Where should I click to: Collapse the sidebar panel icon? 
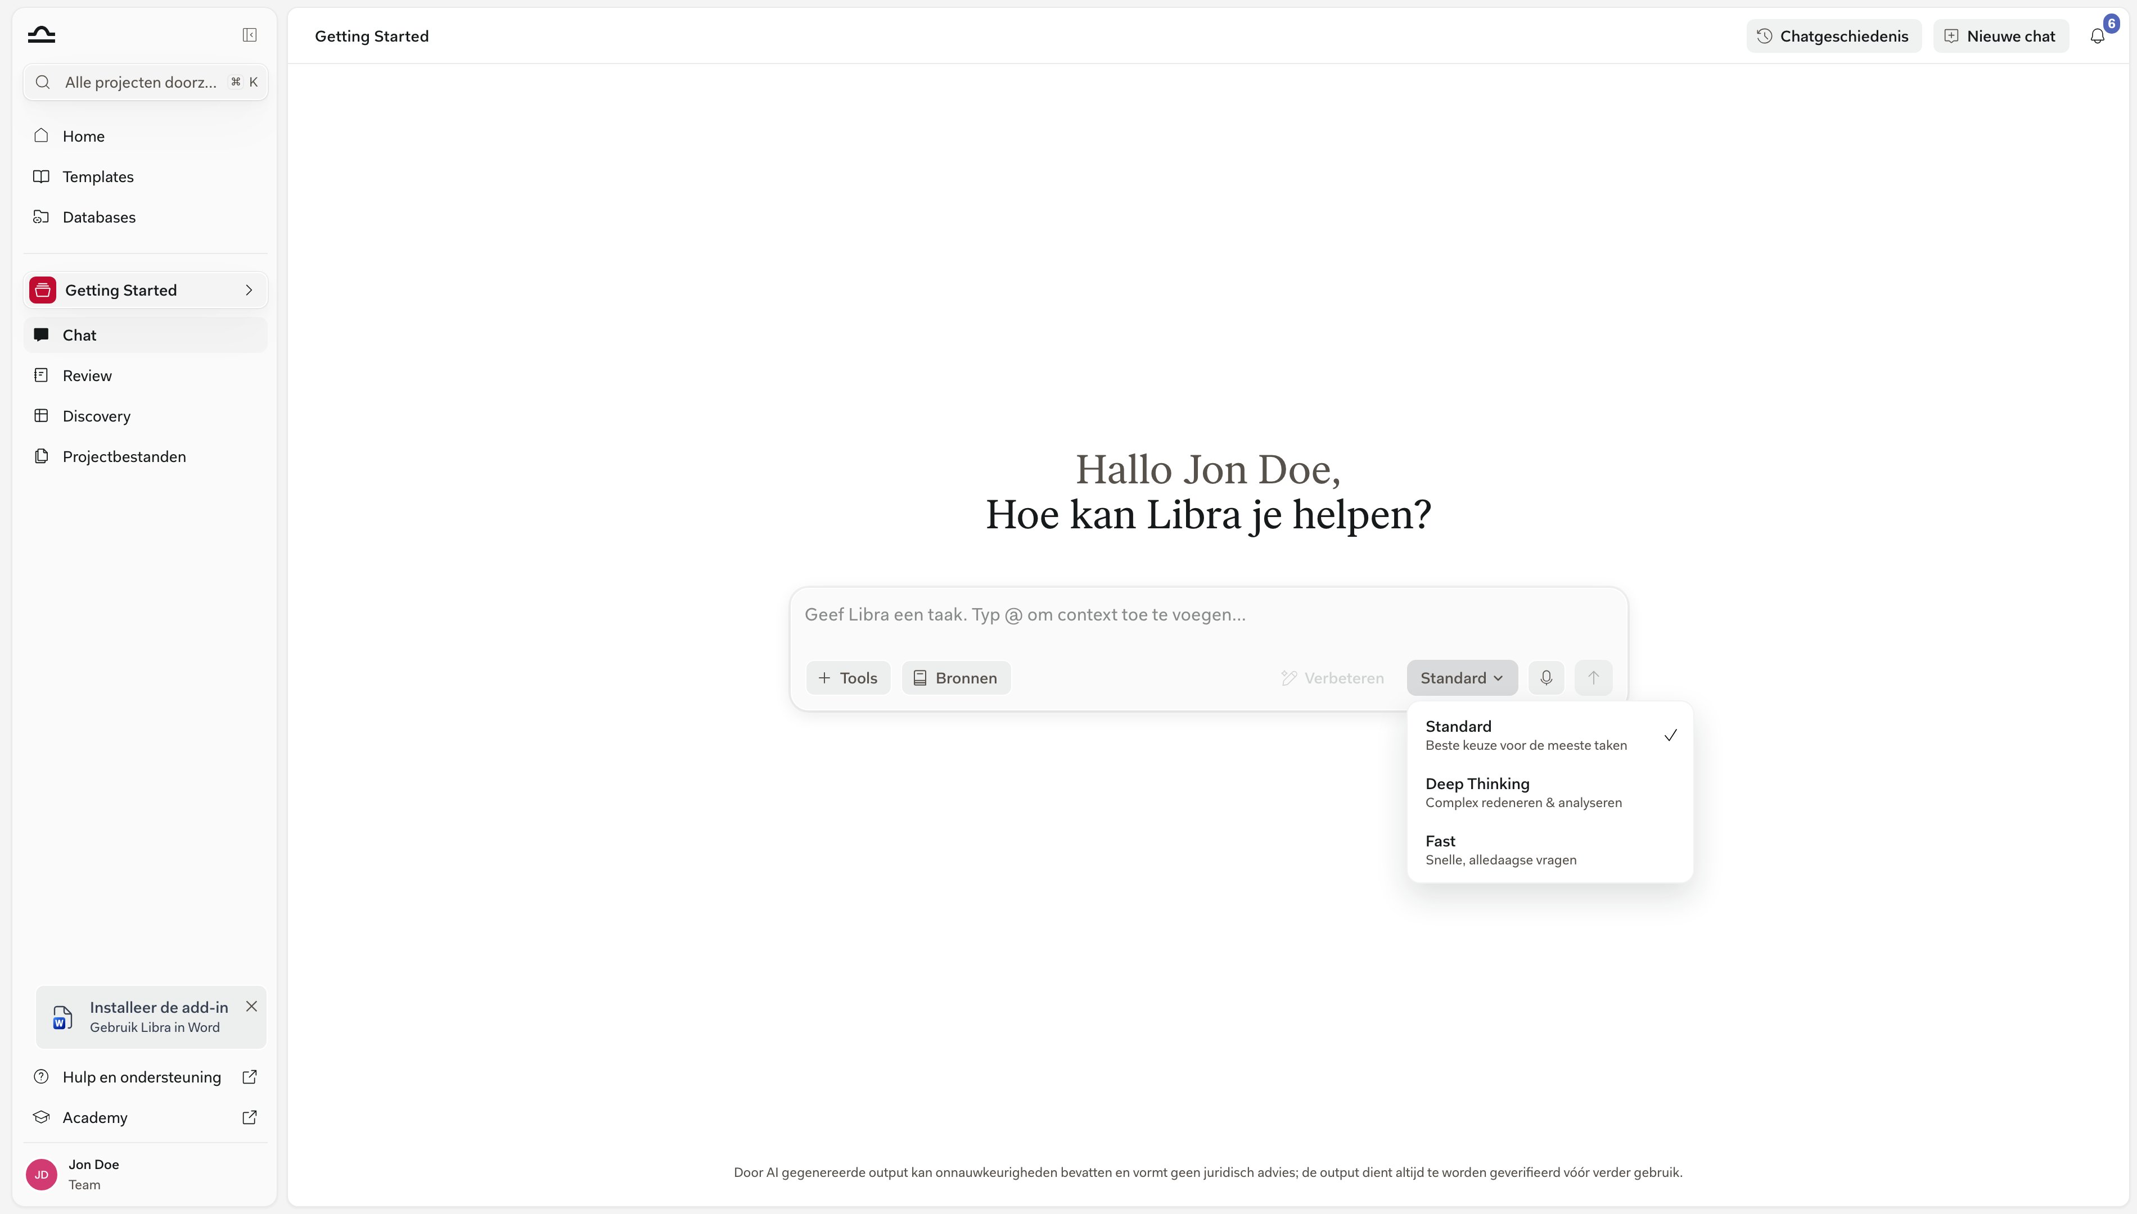(249, 34)
